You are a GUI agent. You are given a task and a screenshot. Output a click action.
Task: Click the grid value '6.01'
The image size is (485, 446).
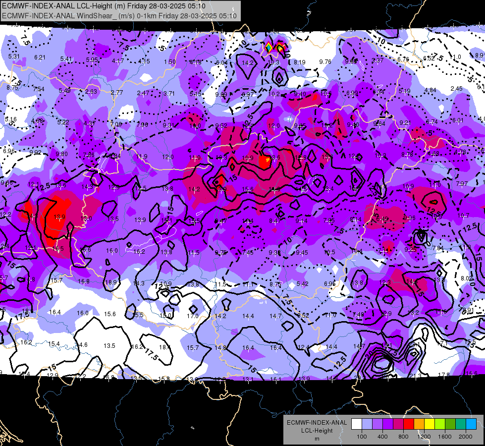click(458, 120)
